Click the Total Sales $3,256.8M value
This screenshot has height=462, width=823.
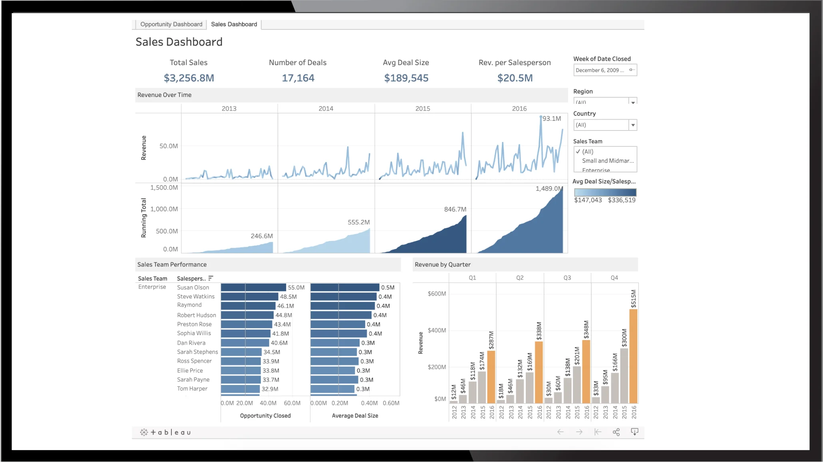coord(189,78)
